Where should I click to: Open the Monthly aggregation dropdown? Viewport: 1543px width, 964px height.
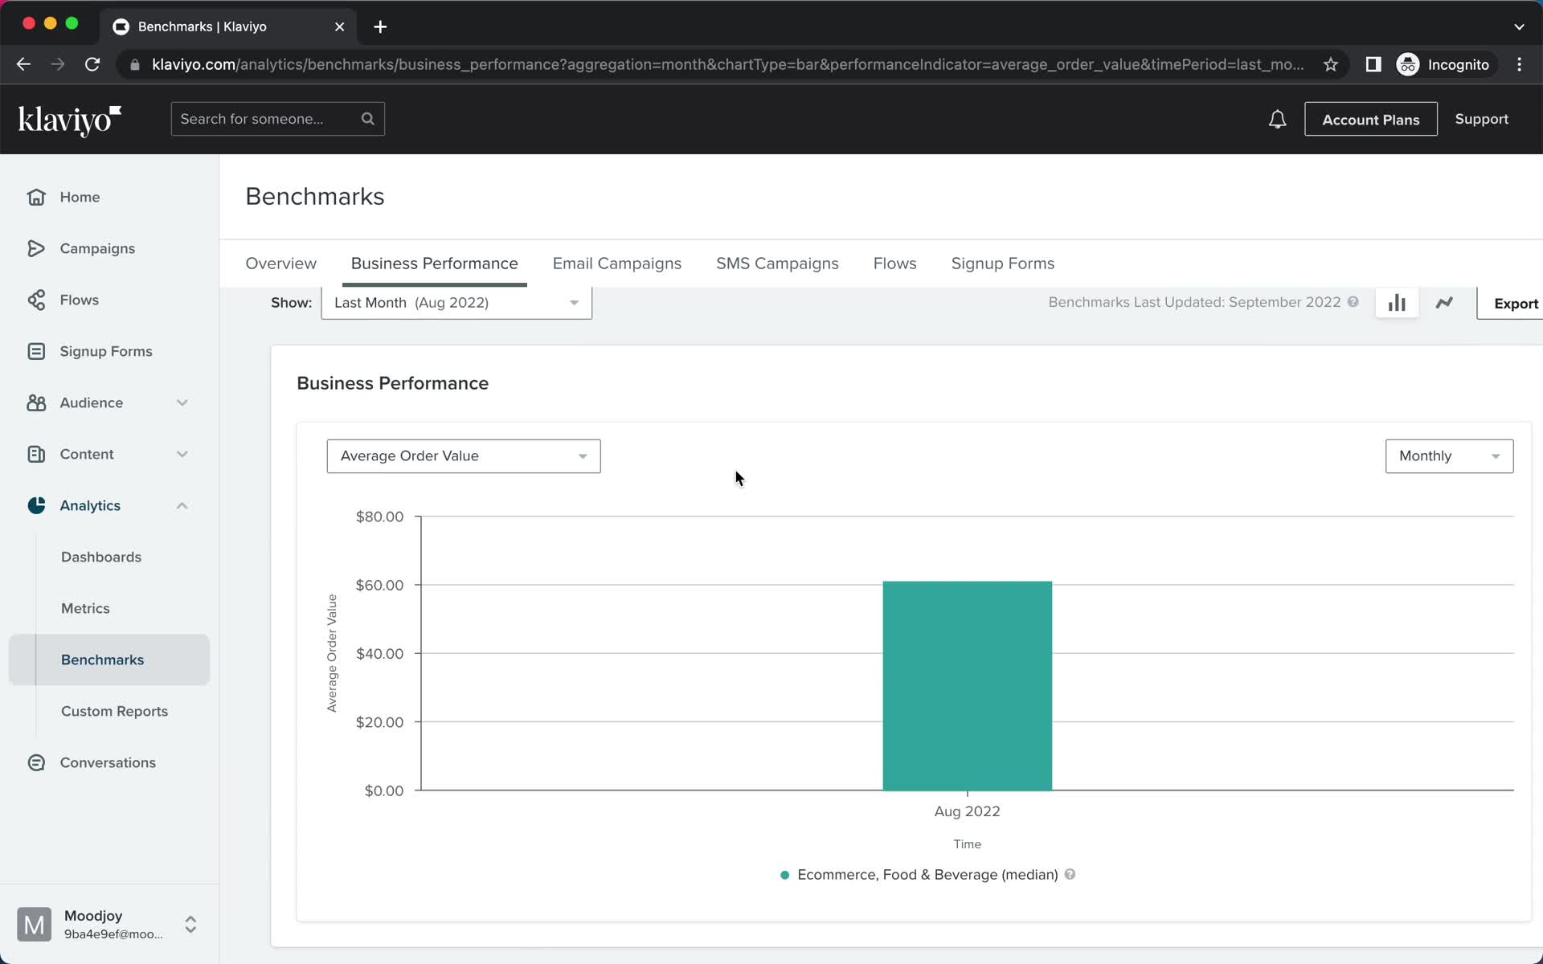point(1449,456)
